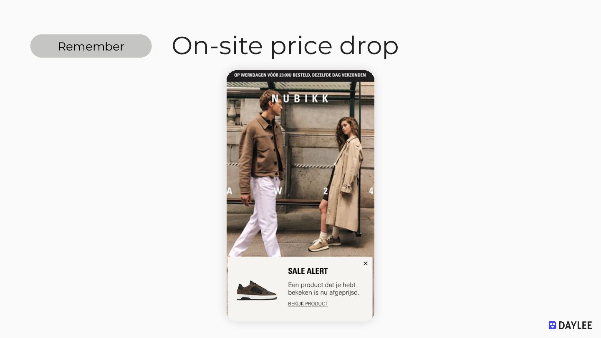Click the Remember pill label
Viewport: 601px width, 338px height.
tap(91, 46)
